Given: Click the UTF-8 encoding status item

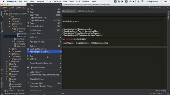Looking at the screenshot, I should coord(160,94).
